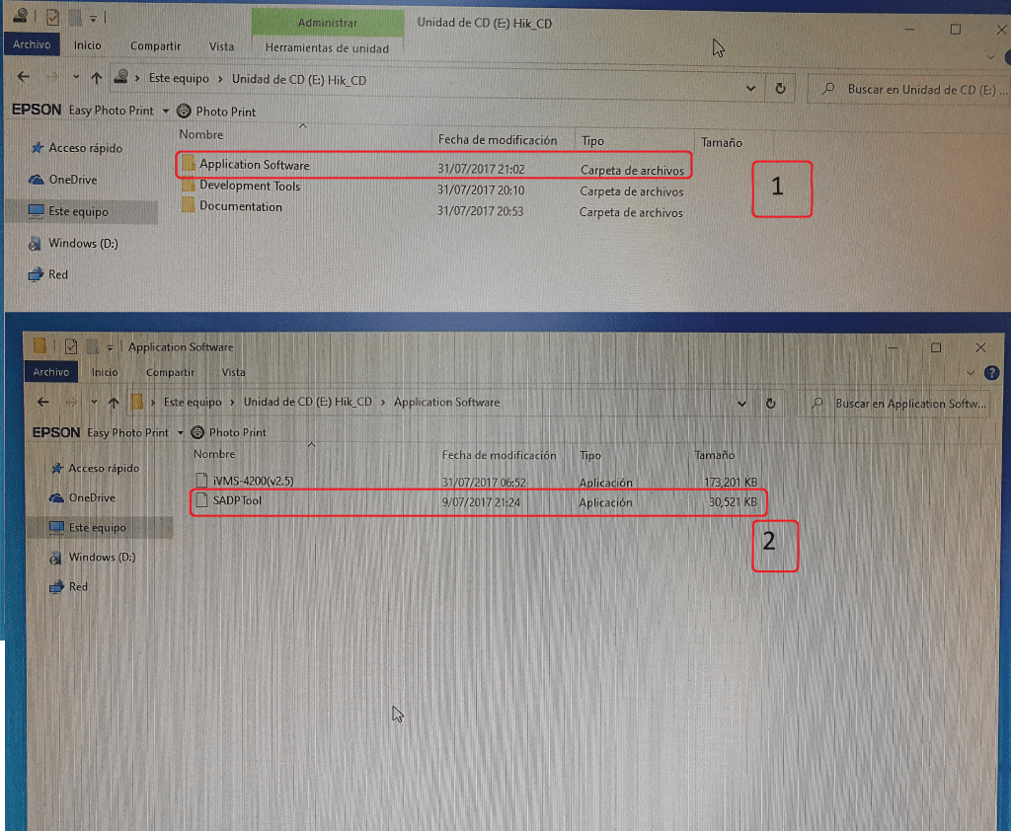
Task: Select the Vista tab in the bottom window
Action: (234, 373)
